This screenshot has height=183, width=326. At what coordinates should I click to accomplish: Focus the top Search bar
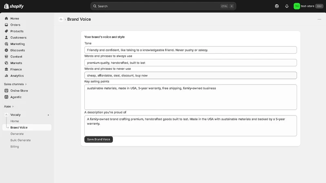point(163,6)
